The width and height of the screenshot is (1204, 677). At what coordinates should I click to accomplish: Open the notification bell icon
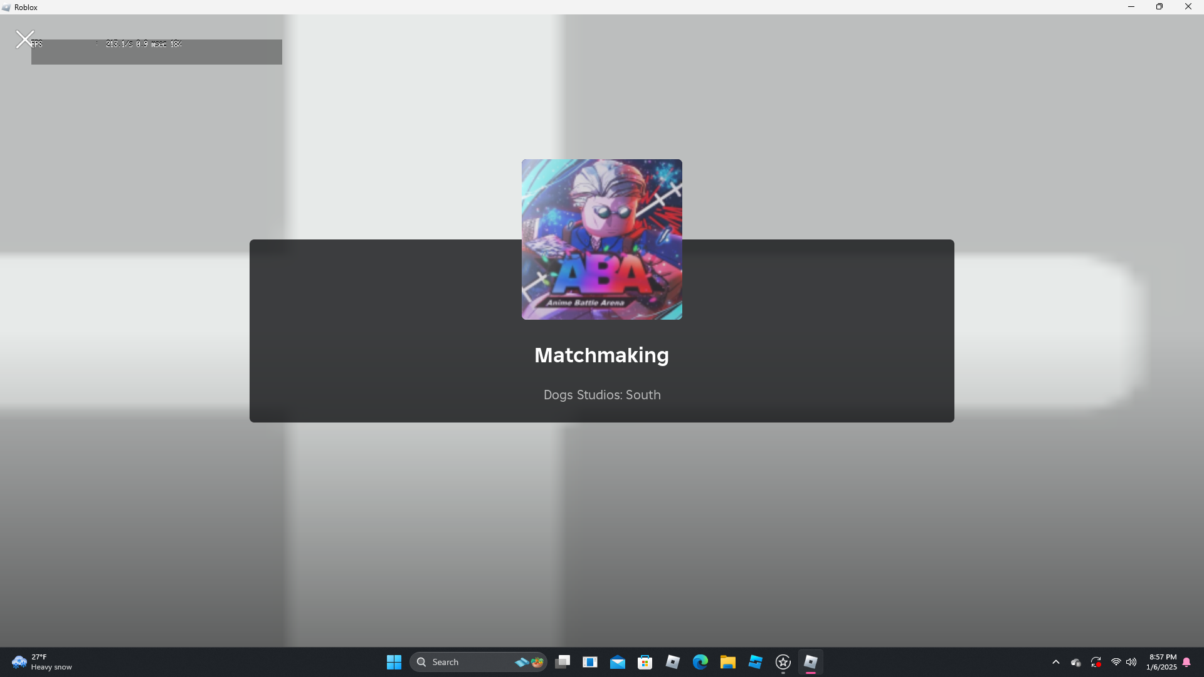tap(1186, 662)
